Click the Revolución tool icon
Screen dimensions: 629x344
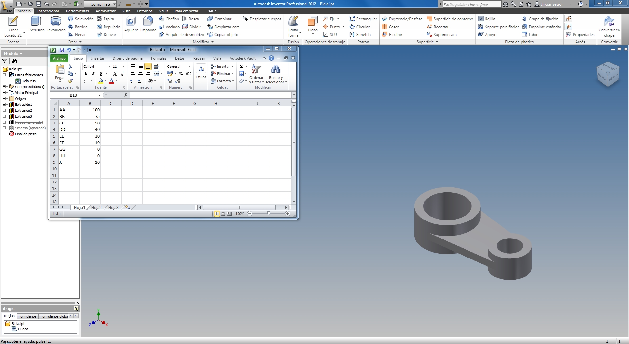(x=56, y=22)
